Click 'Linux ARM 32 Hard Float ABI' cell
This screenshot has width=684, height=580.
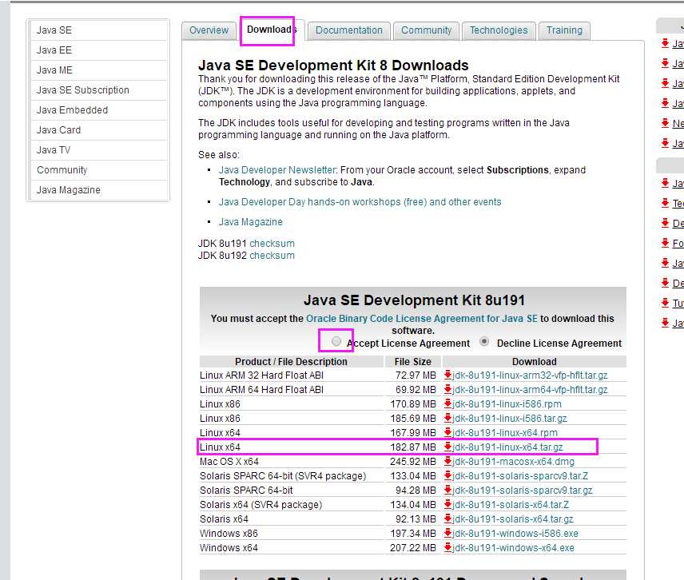292,375
